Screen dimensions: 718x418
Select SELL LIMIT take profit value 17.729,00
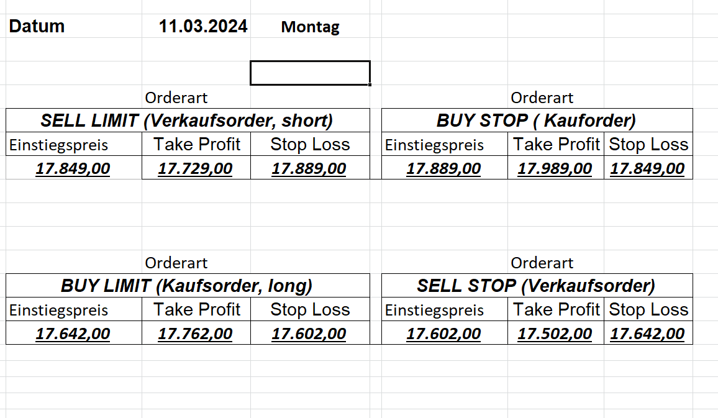(x=196, y=168)
